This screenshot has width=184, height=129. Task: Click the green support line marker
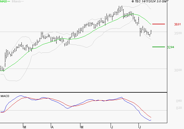158,47
